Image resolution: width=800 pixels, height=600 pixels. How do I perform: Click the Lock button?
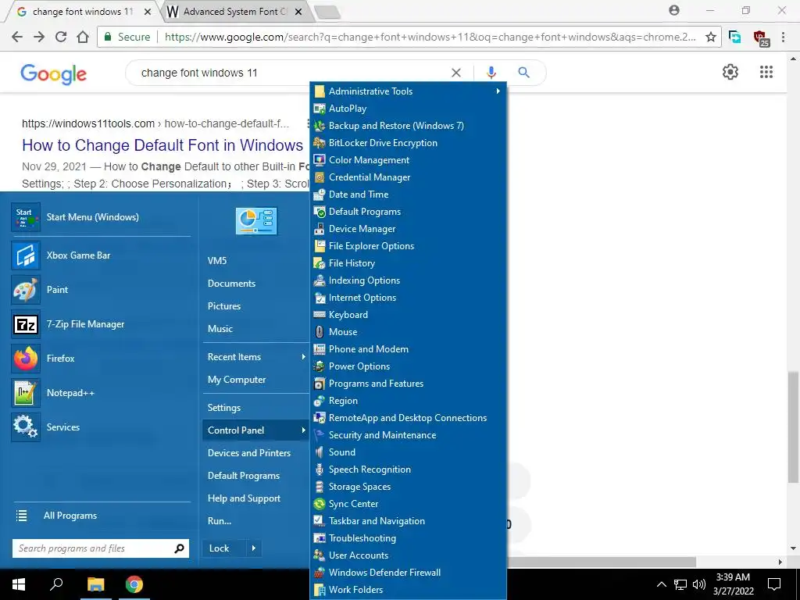point(224,548)
